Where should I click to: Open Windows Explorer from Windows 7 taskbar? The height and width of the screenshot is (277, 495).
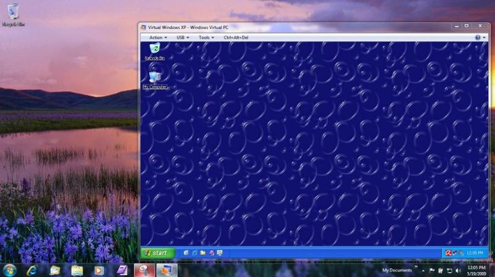pyautogui.click(x=77, y=270)
